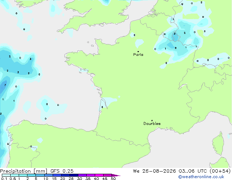The height and width of the screenshot is (180, 232).
Task: Pick the 5–10 mm legend swatch
Action: pyautogui.click(x=40, y=175)
